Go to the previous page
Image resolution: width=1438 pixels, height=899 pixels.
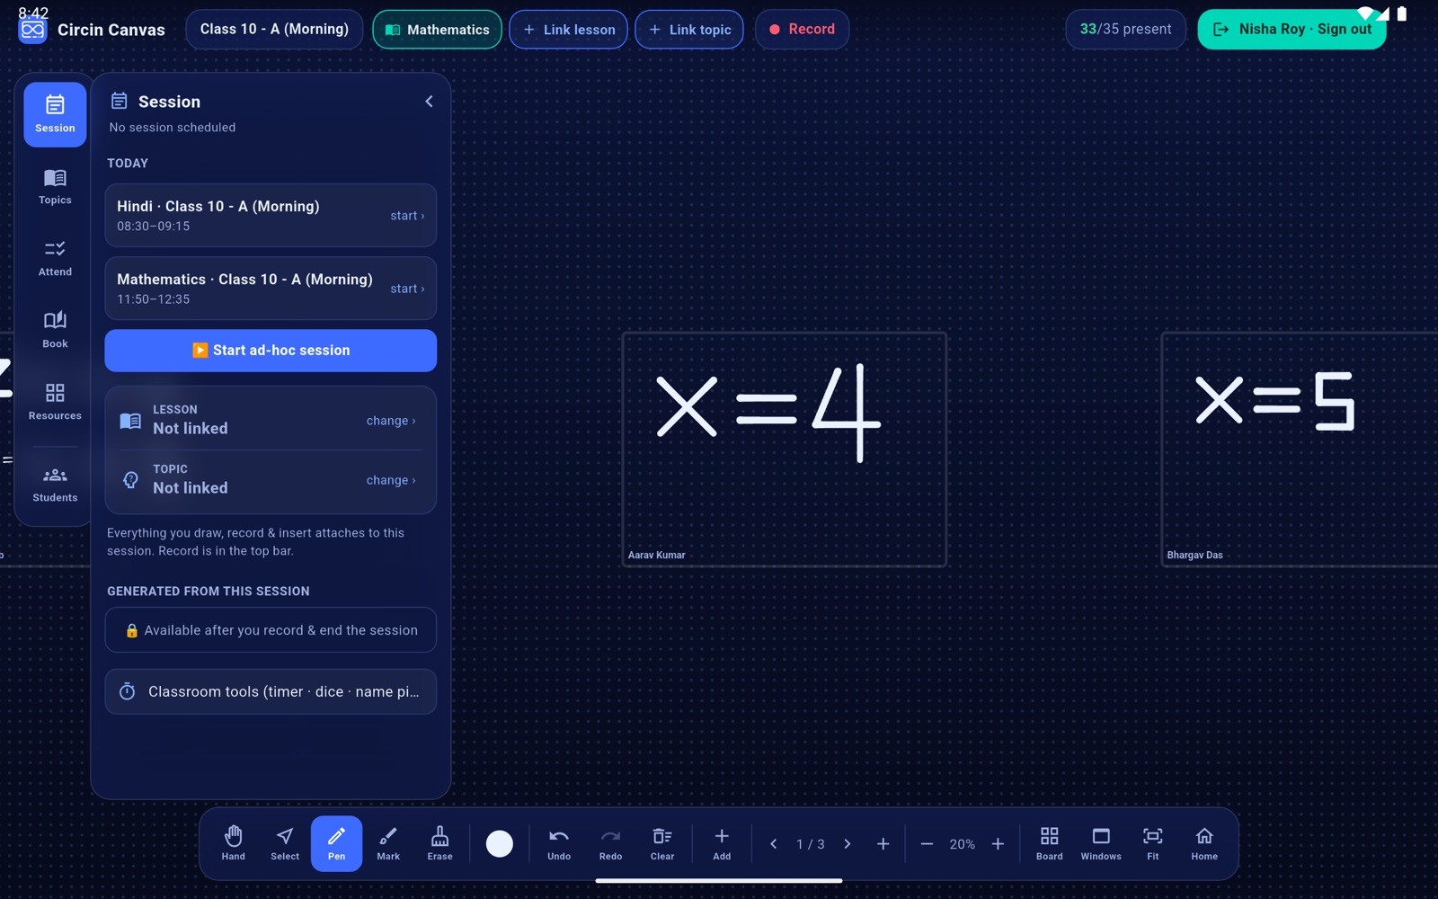pos(774,844)
